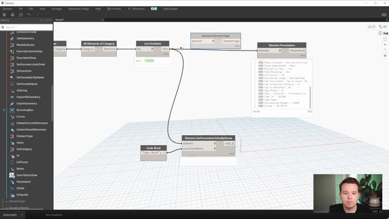Click canvas zoom out minus icon
Screen dimensions: 389x219
(385, 49)
